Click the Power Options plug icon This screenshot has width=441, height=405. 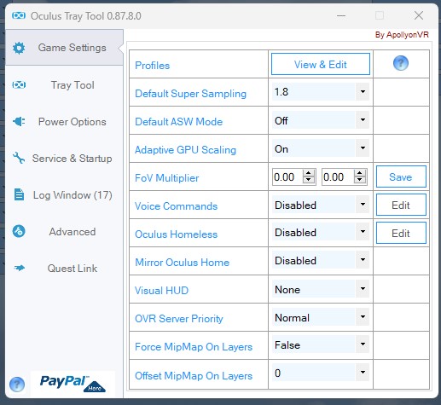[19, 122]
